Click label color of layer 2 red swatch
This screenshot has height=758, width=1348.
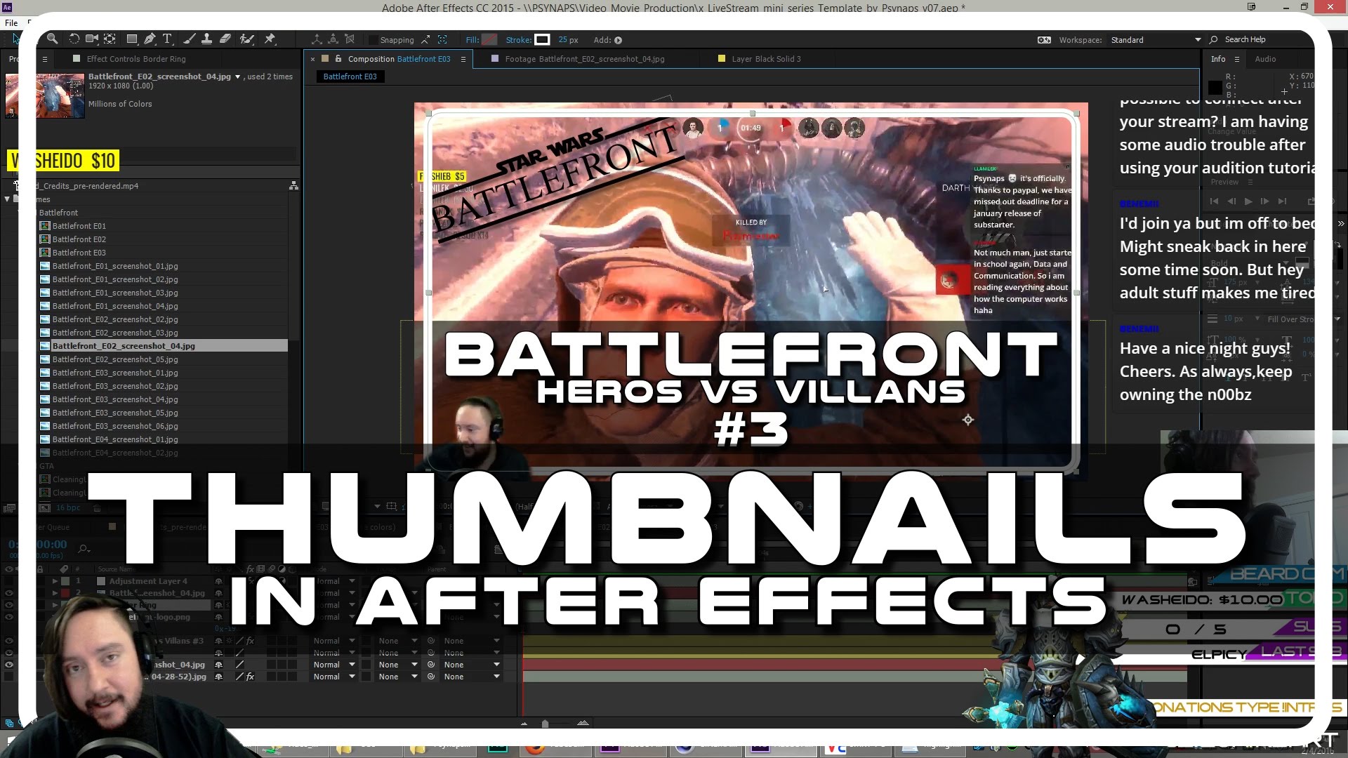tap(65, 593)
